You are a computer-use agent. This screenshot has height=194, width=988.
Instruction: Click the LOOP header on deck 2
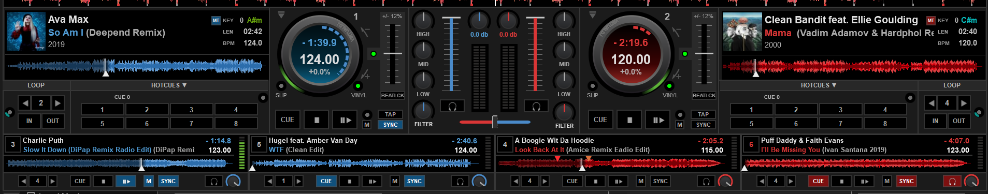(x=952, y=85)
